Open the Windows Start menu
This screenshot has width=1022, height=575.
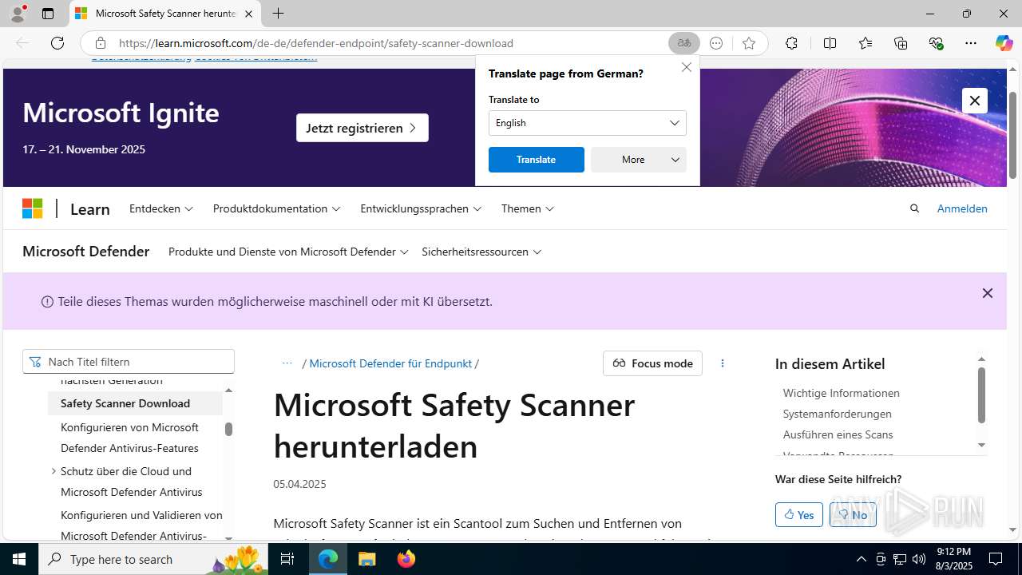[x=19, y=559]
